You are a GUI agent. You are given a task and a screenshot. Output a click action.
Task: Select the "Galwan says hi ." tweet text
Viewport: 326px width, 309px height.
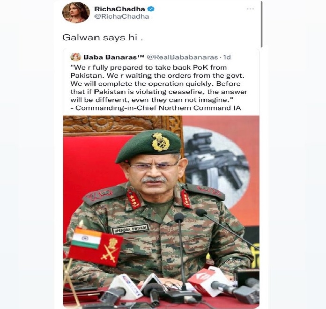pyautogui.click(x=103, y=37)
